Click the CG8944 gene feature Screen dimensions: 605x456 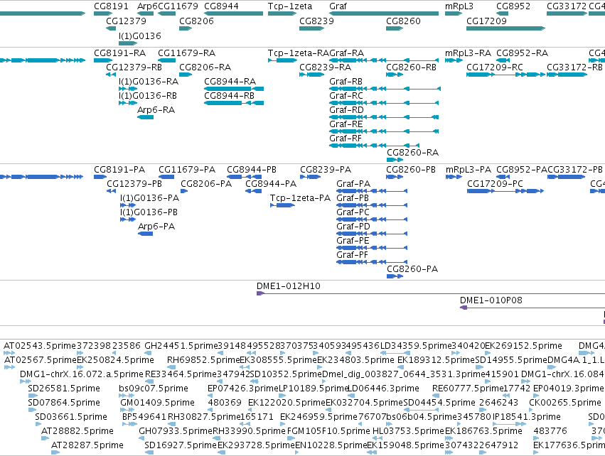(233, 13)
